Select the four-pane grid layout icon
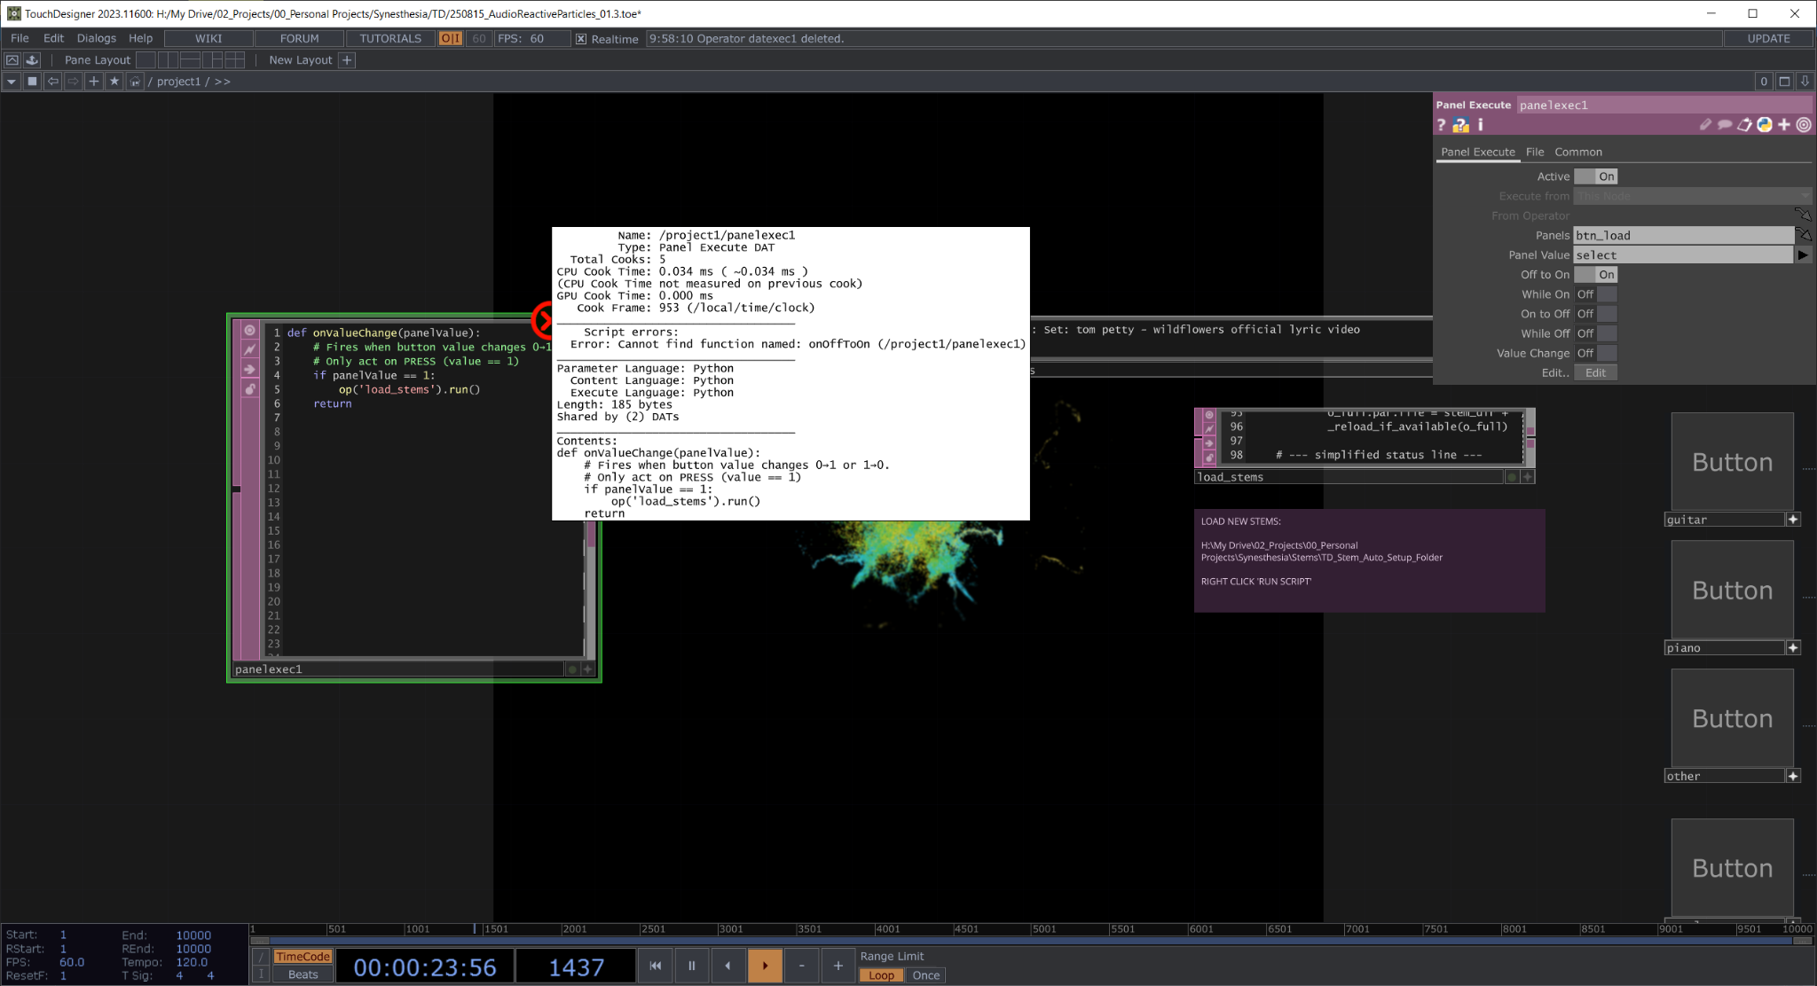 coord(234,60)
